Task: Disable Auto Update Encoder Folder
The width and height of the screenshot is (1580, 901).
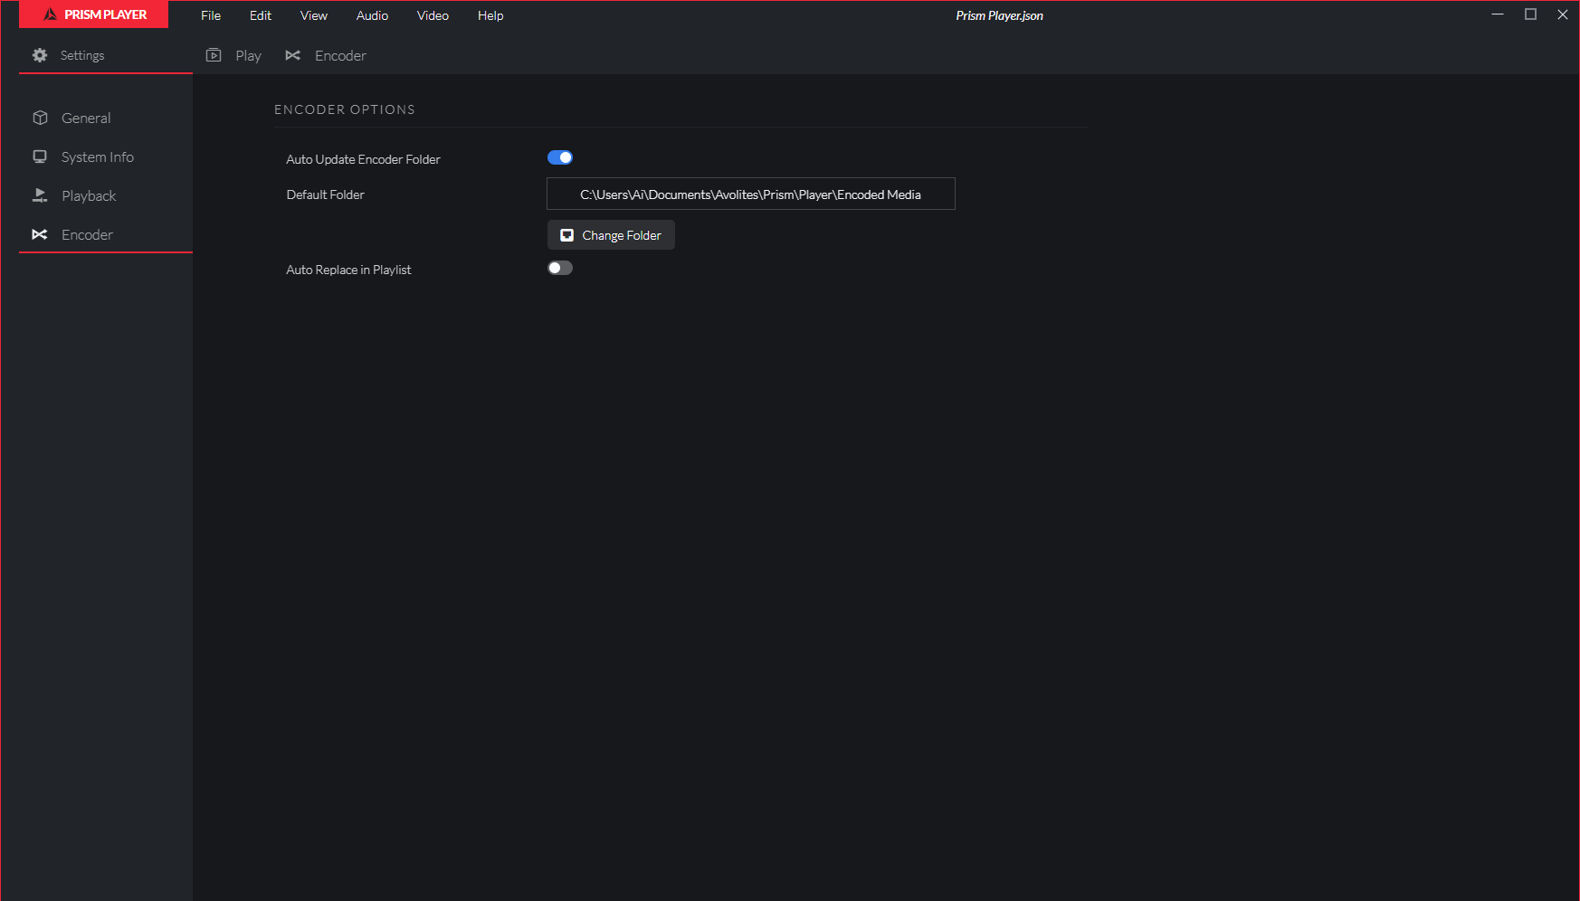Action: [560, 157]
